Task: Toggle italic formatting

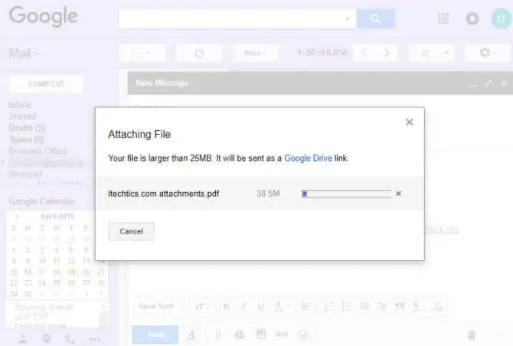Action: [x=243, y=306]
